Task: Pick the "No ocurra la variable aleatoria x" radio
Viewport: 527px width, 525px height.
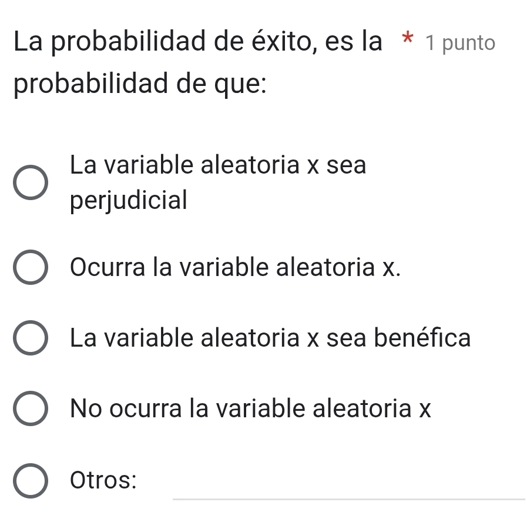Action: coord(29,408)
